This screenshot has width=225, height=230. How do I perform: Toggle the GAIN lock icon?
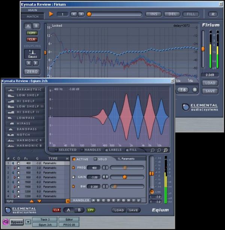(73, 177)
